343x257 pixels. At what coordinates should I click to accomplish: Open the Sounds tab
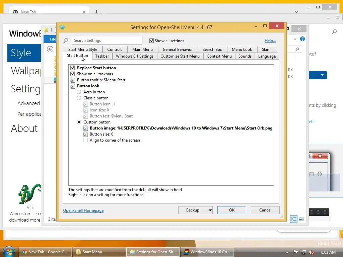coord(245,56)
